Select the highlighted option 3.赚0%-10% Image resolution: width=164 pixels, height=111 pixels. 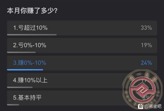pyautogui.click(x=82, y=63)
